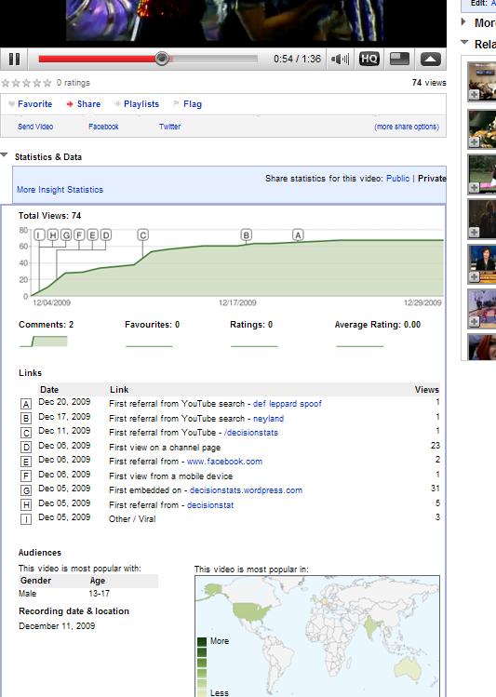496x697 pixels.
Task: Click the D icon in Links table
Action: tap(26, 448)
